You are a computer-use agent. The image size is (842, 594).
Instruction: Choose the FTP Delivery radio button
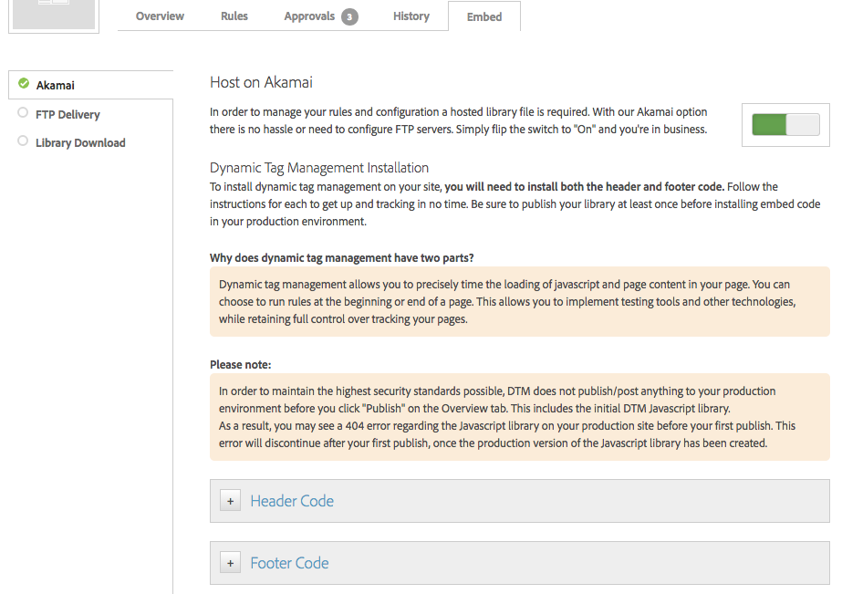(23, 112)
